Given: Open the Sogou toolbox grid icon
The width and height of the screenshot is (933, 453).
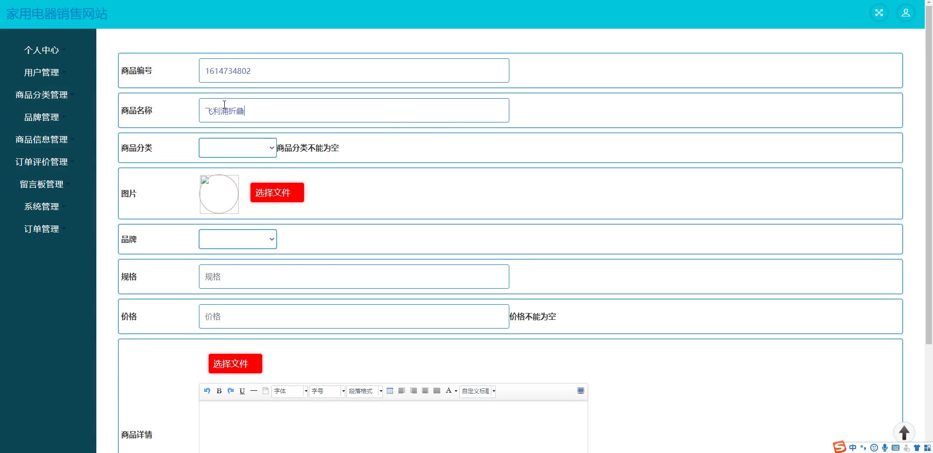Looking at the screenshot, I should point(927,448).
